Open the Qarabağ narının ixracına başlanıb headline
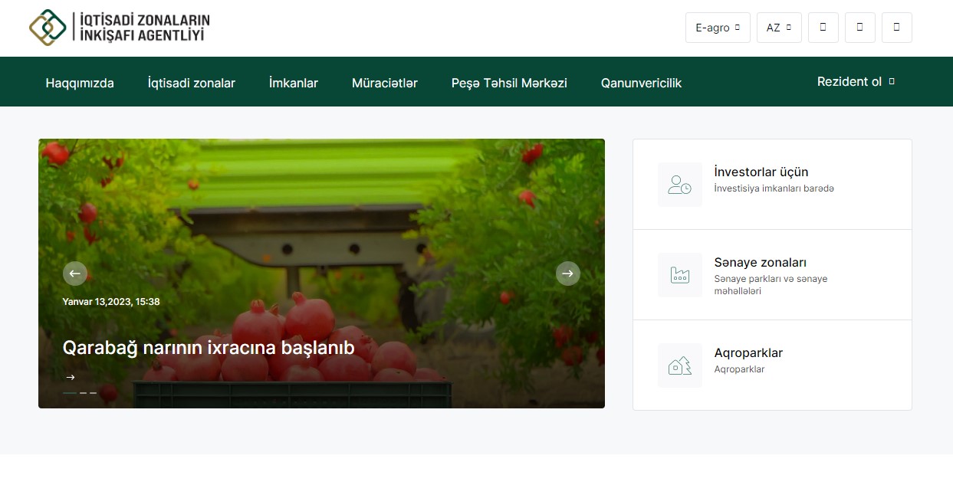953x485 pixels. point(209,348)
